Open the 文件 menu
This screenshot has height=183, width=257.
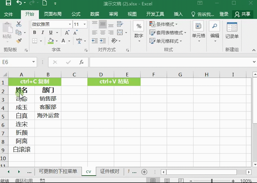coord(8,14)
